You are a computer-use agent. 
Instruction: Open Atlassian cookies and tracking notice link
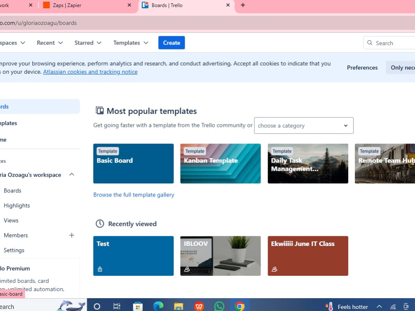[x=90, y=72]
